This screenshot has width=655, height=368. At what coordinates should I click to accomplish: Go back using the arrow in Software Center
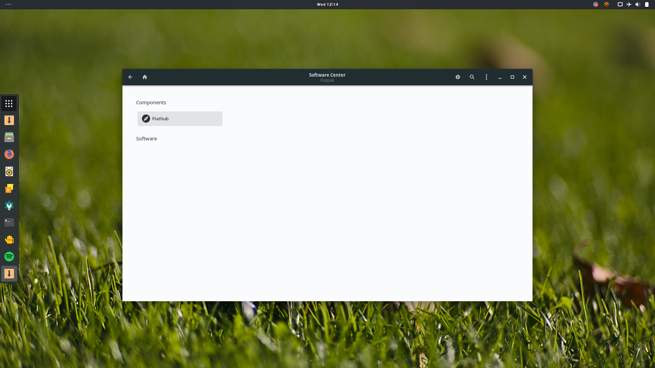pos(130,77)
